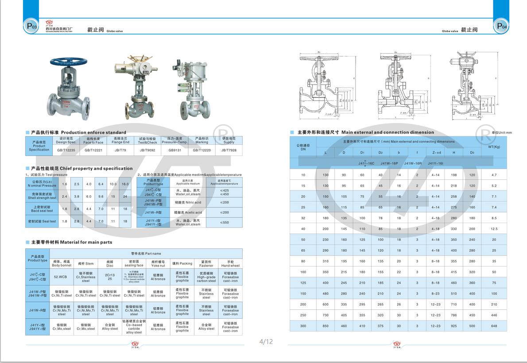
Task: Click the P03 page badge
Action: pyautogui.click(x=32, y=27)
